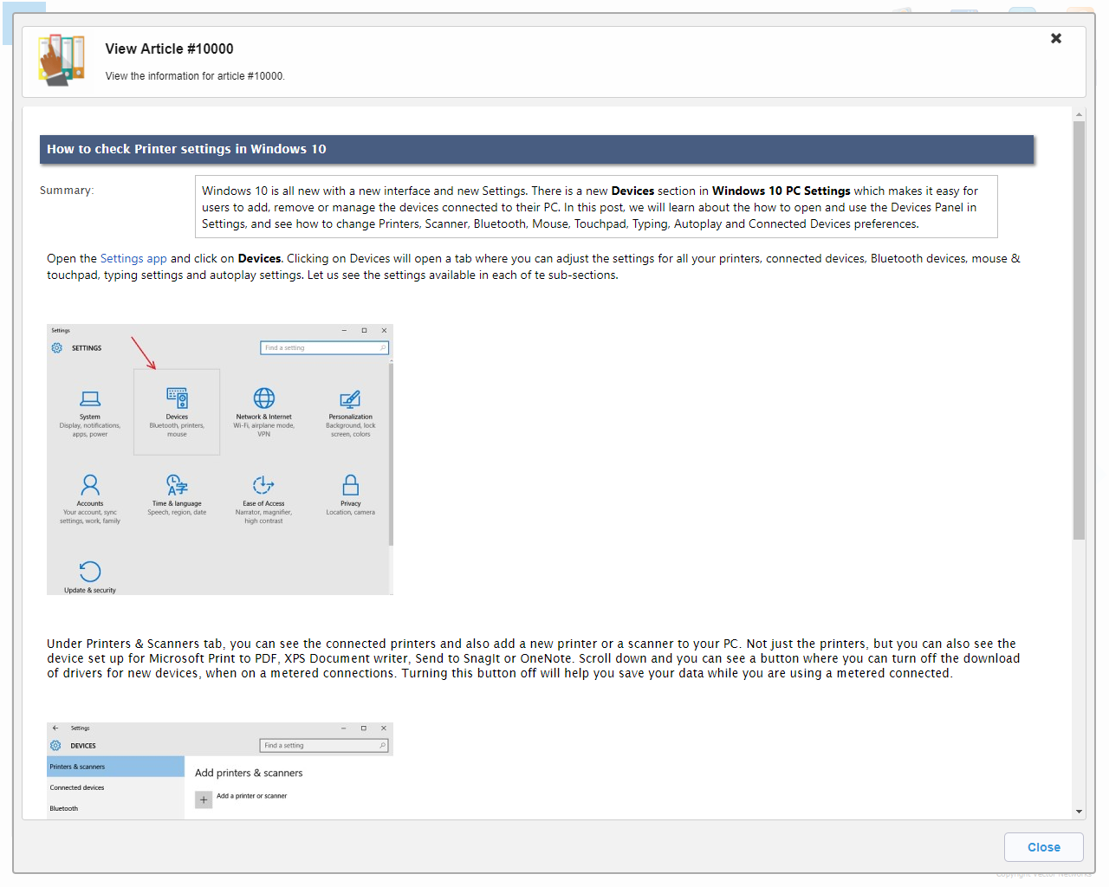
Task: Close the View Article dialog with the X
Action: pos(1056,38)
